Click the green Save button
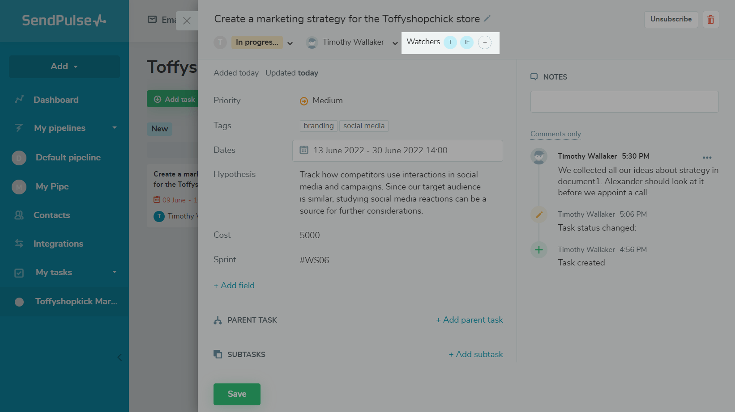This screenshot has width=735, height=412. (237, 394)
